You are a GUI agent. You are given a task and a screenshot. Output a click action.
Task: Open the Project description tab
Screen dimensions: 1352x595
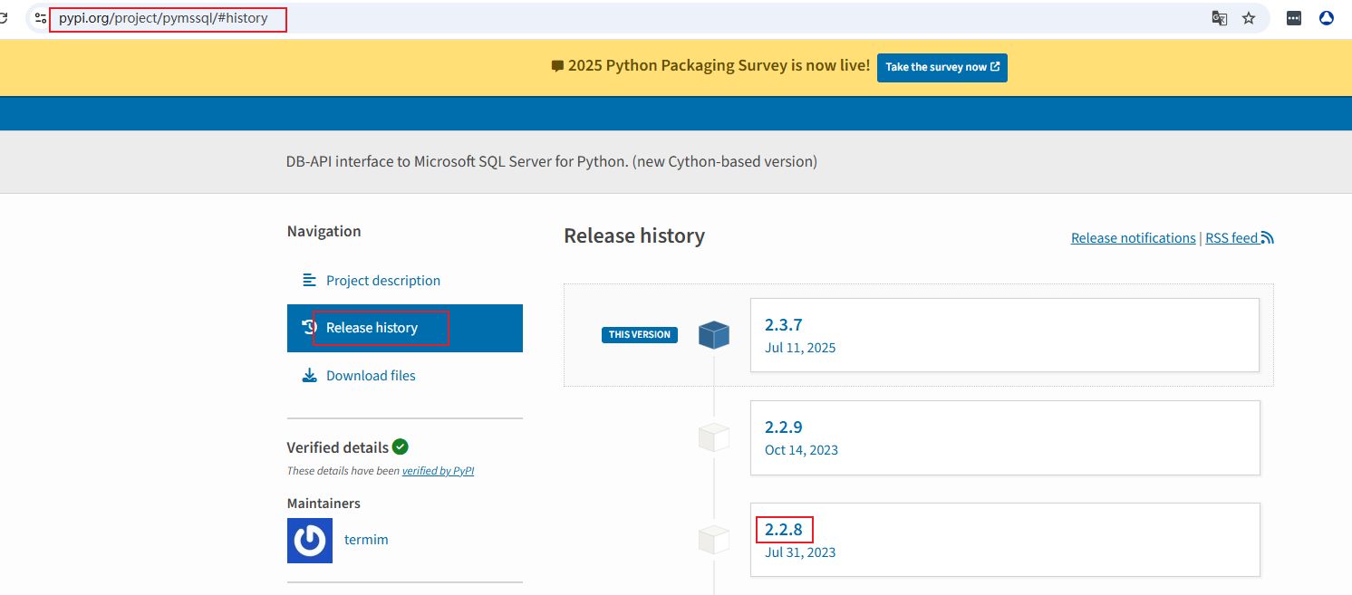[382, 281]
